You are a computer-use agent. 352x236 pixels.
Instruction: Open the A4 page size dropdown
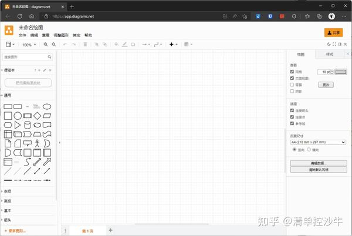pyautogui.click(x=318, y=143)
